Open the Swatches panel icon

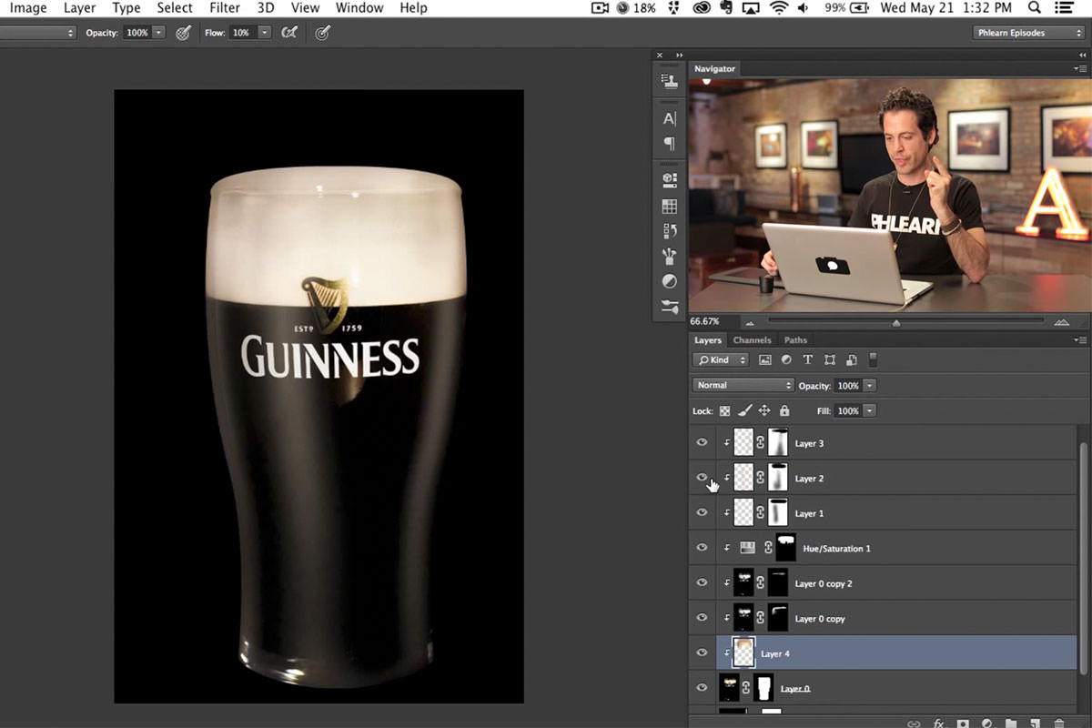coord(670,207)
